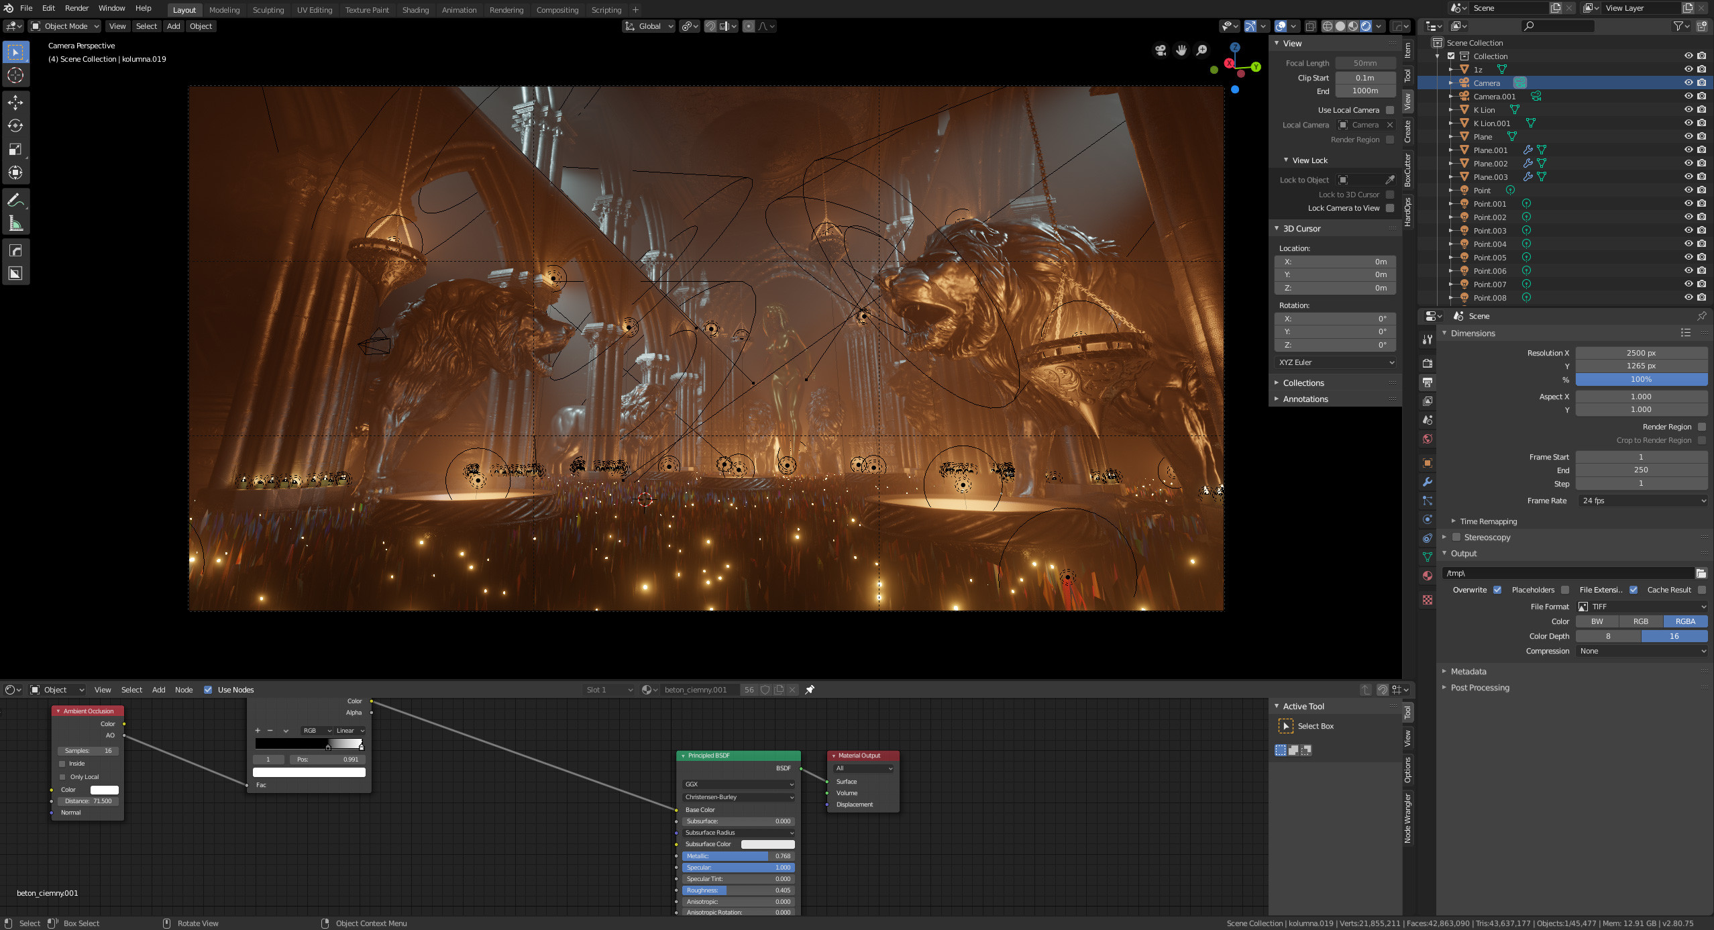Viewport: 1714px width, 930px height.
Task: Open the Modifiers properties tab icon
Action: point(1428,482)
